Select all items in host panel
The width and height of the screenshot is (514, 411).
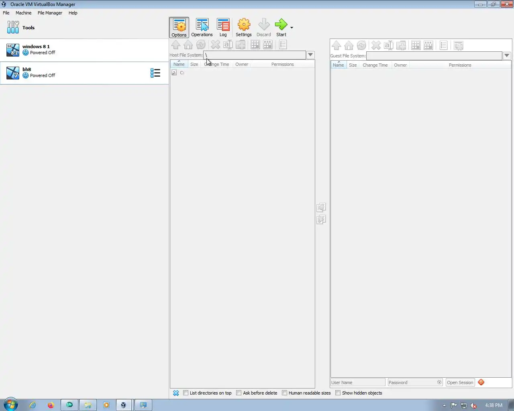255,45
